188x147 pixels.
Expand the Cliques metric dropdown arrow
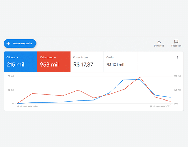tap(17, 58)
